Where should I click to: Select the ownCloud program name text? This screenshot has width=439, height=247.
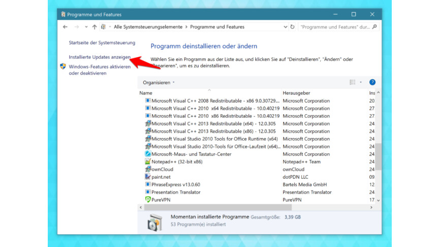tap(163, 169)
